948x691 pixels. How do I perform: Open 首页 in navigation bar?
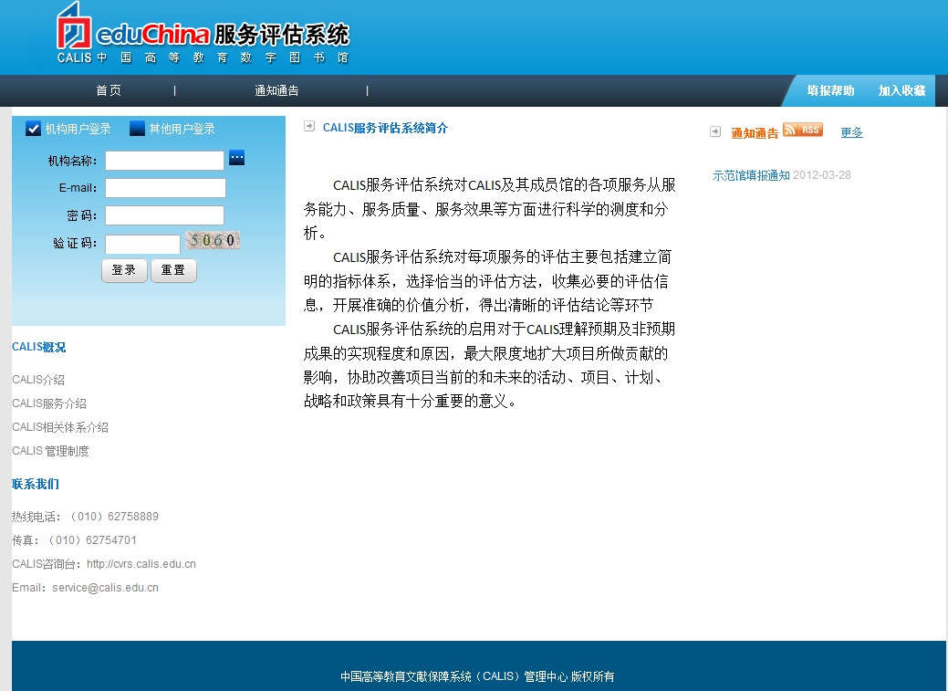[x=109, y=90]
